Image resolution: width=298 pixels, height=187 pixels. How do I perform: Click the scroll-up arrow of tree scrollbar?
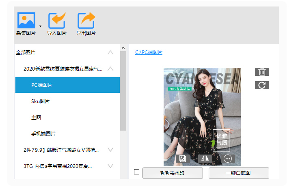[123, 48]
